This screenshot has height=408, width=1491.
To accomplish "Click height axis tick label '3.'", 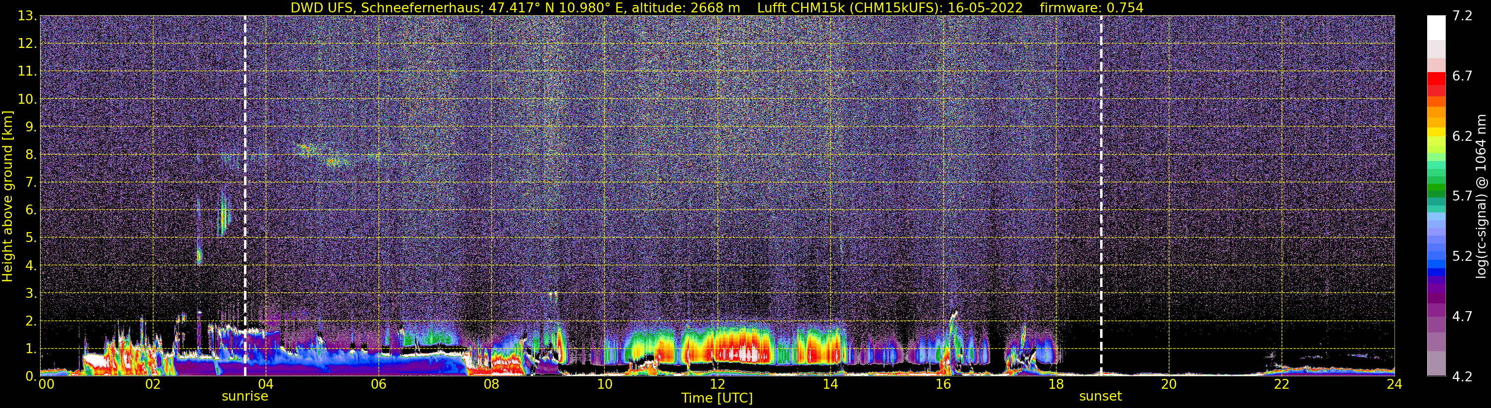I will pyautogui.click(x=31, y=293).
